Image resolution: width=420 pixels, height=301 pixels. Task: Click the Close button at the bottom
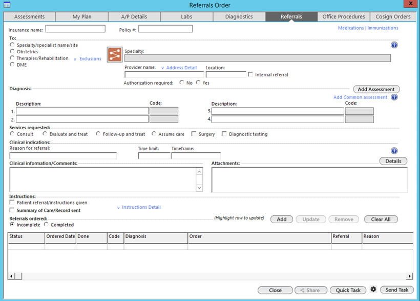point(276,290)
